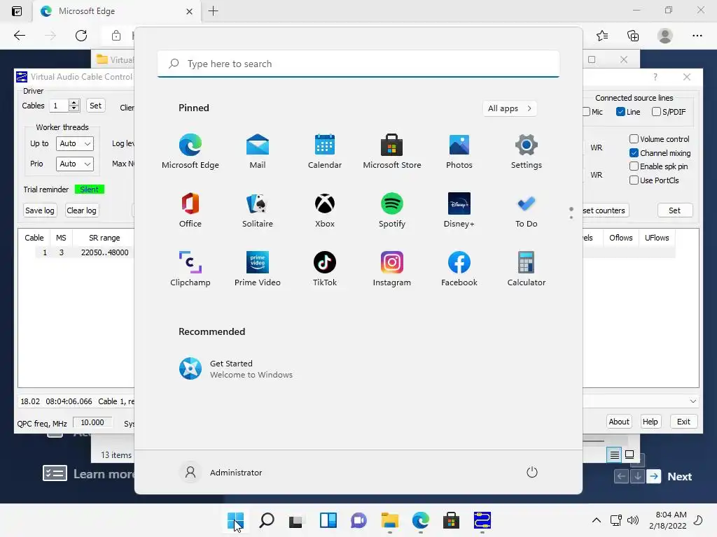
Task: Click Set next to Cables field
Action: (x=95, y=106)
